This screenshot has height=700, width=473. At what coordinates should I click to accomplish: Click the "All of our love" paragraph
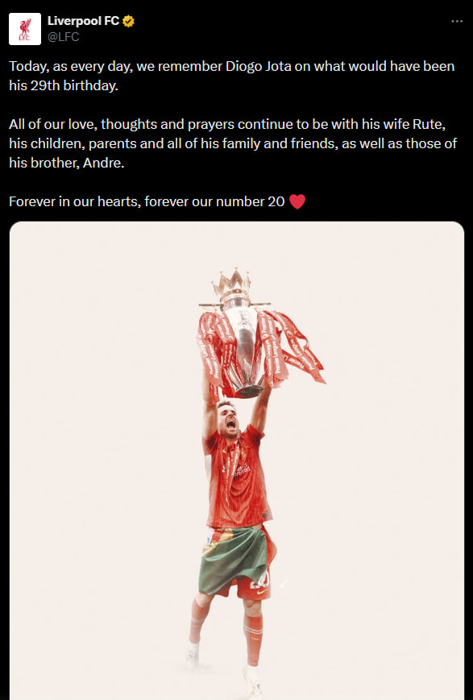pos(233,143)
